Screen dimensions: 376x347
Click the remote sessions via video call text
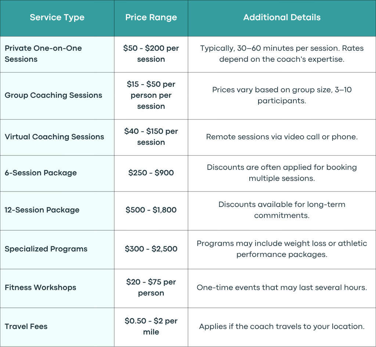pyautogui.click(x=282, y=137)
